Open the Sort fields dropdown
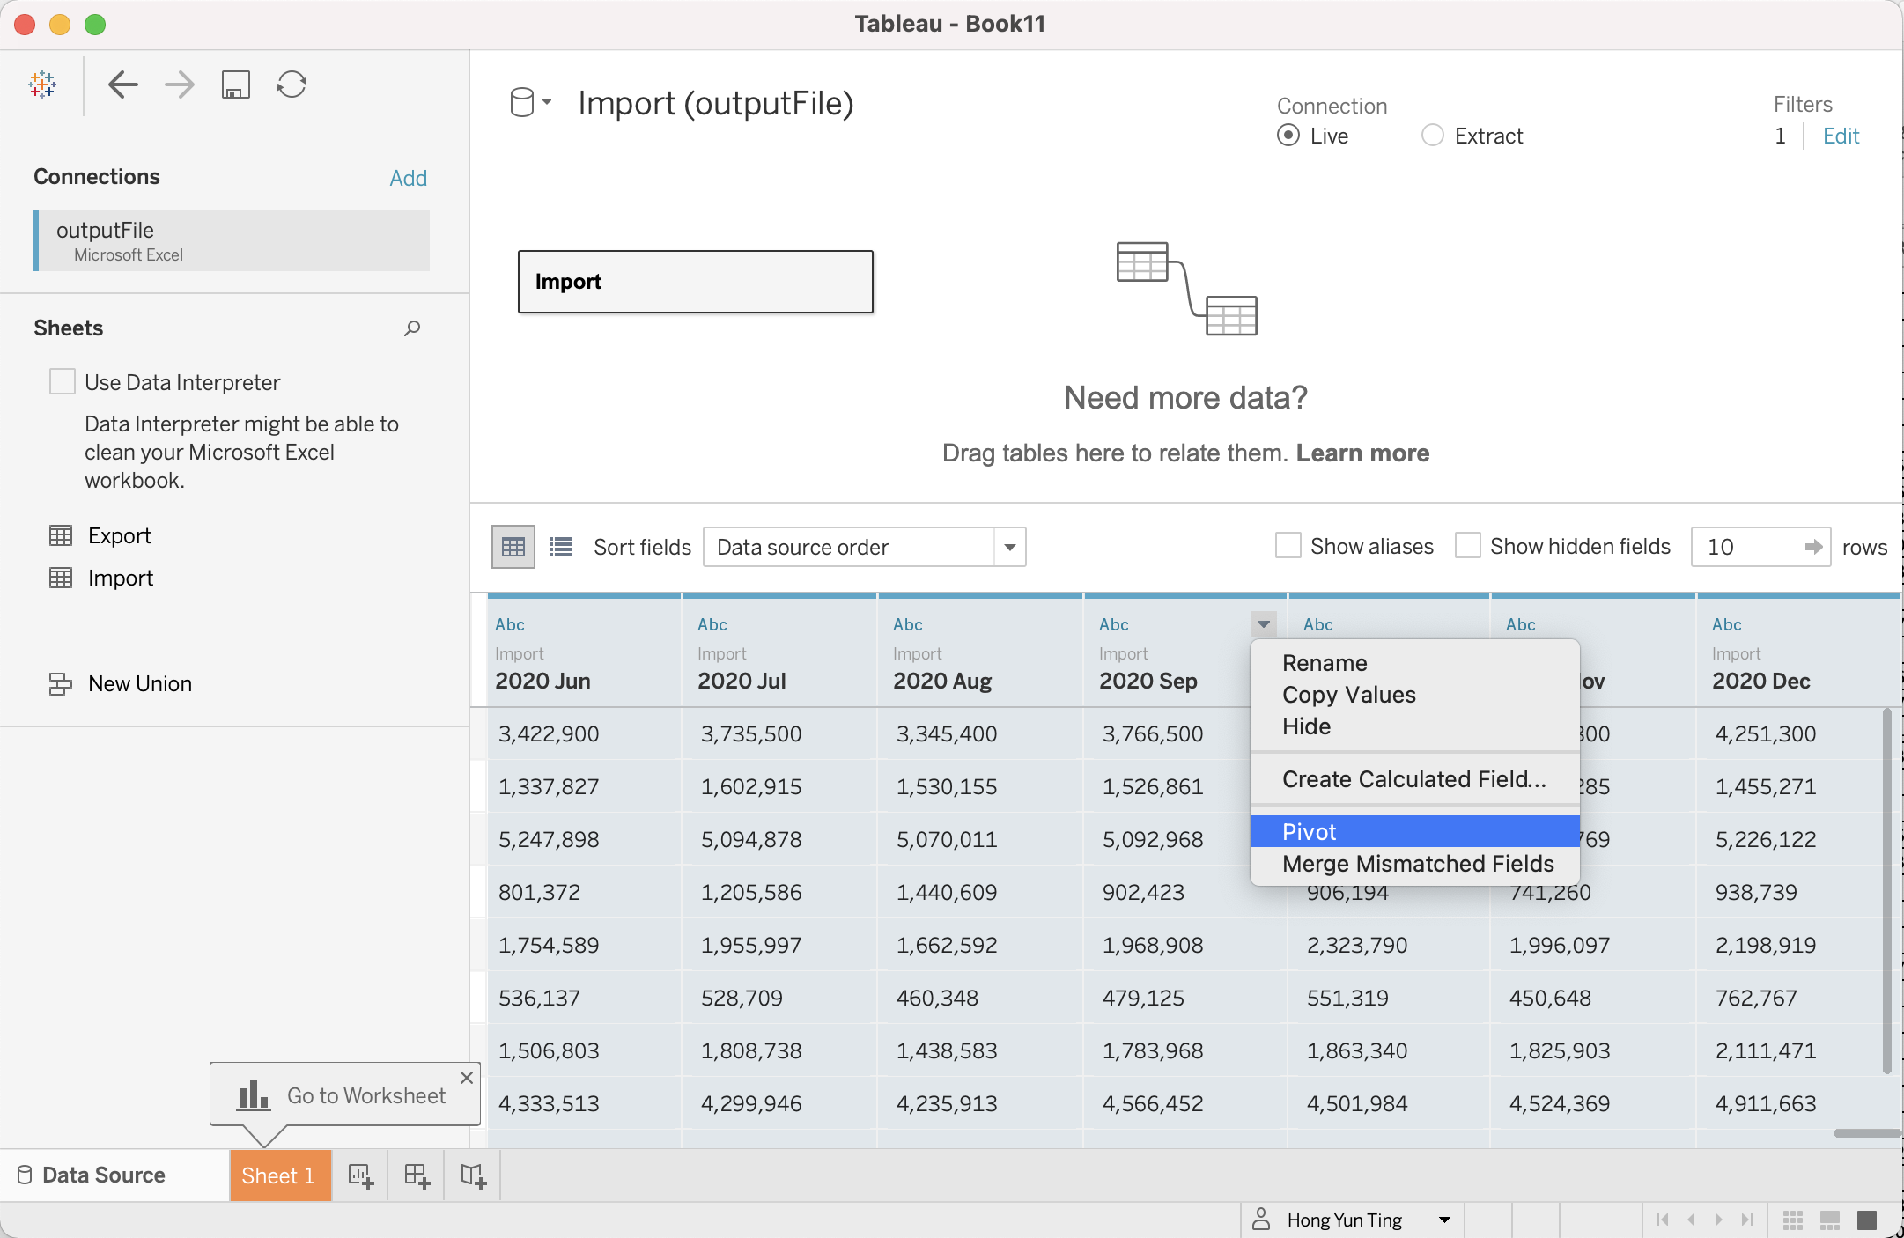Image resolution: width=1904 pixels, height=1238 pixels. click(864, 548)
